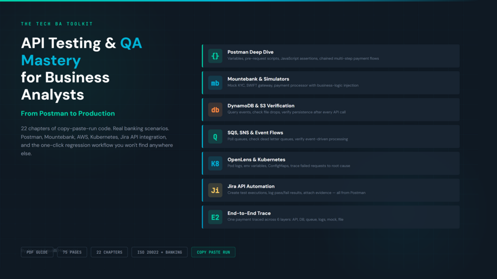Click the 'Variables, pre-request scripts' description
Screen dimensions: 497x279
[x=303, y=59]
